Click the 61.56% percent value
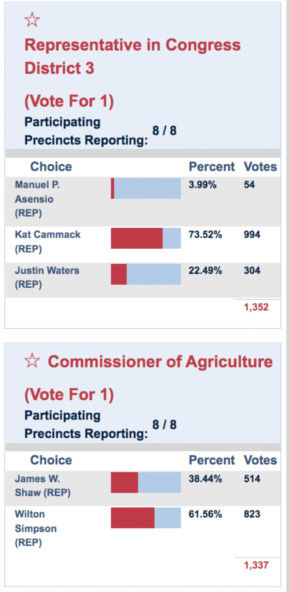The height and width of the screenshot is (592, 290). click(x=205, y=514)
